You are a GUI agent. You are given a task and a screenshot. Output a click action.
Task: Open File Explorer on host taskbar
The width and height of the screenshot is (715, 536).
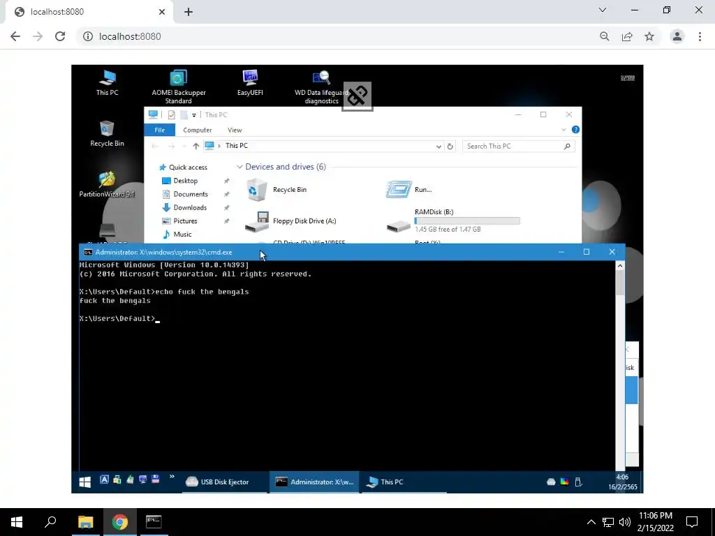pyautogui.click(x=85, y=522)
